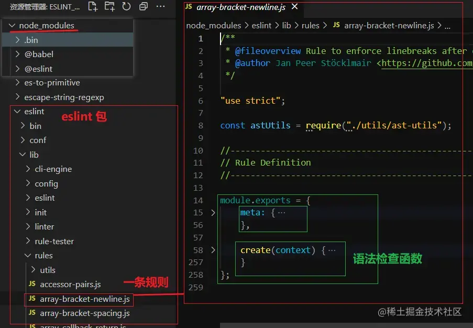Close the array-bracket-newline.js editor tab

295,6
